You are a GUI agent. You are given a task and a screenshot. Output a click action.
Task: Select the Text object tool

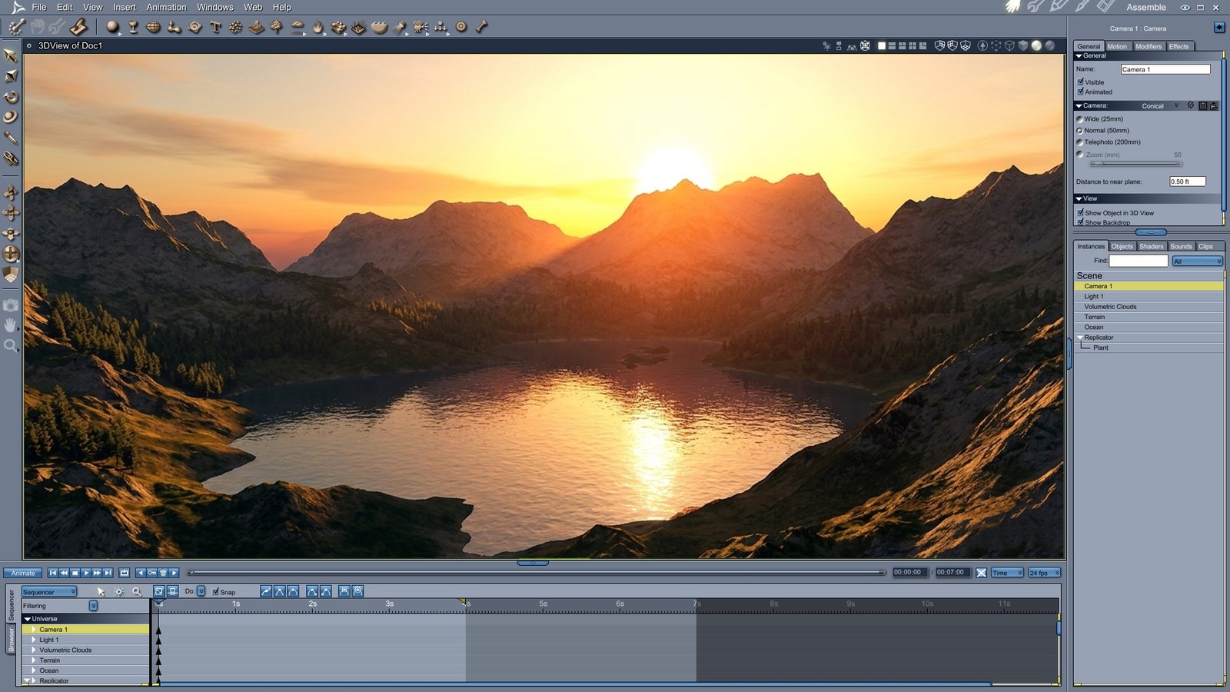(x=215, y=27)
